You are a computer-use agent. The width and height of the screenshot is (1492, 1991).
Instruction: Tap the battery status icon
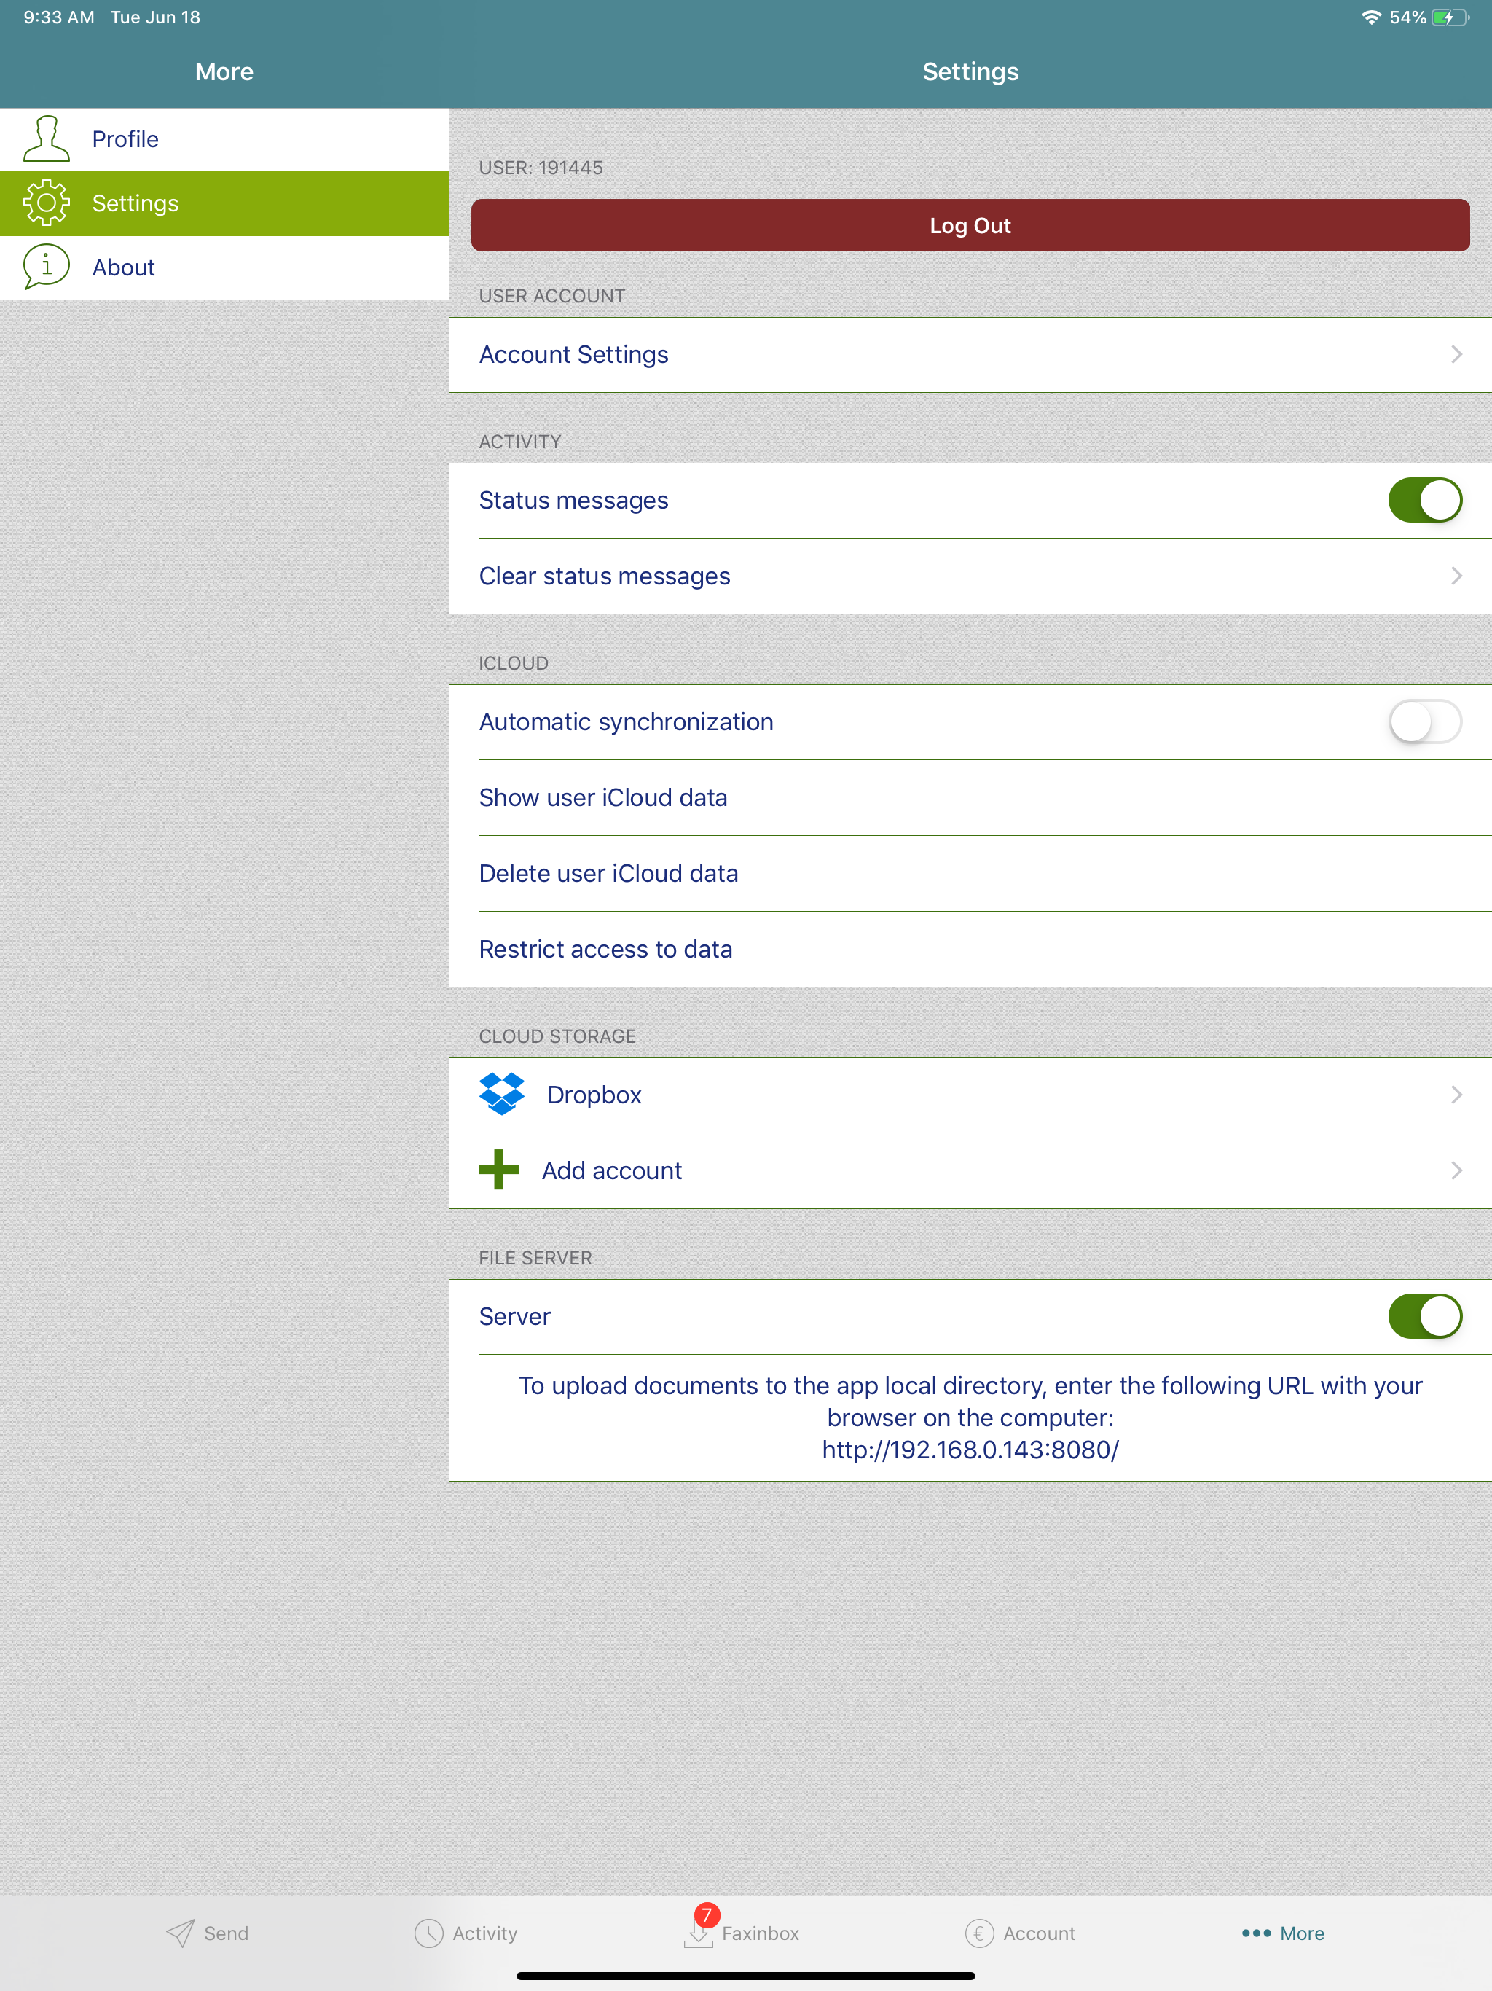click(1450, 17)
